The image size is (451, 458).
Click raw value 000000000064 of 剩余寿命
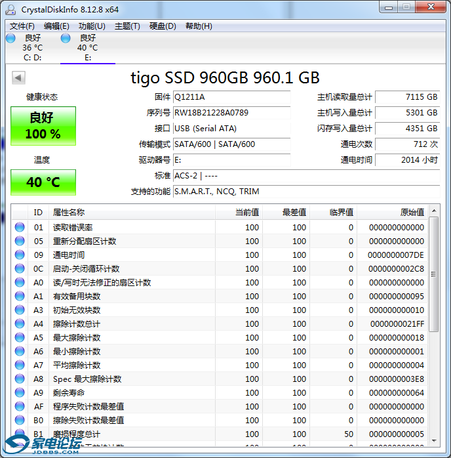(x=397, y=393)
